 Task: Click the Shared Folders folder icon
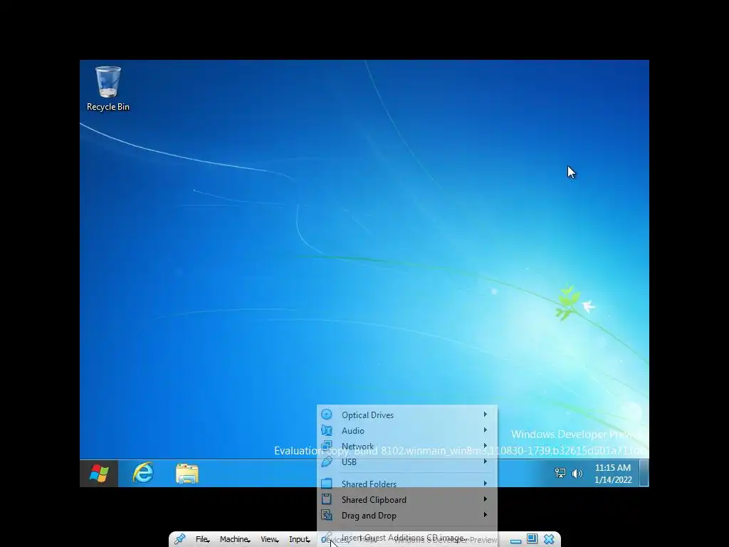tap(327, 484)
